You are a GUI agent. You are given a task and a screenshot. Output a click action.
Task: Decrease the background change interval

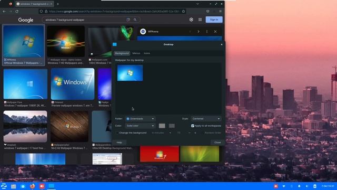(x=189, y=133)
